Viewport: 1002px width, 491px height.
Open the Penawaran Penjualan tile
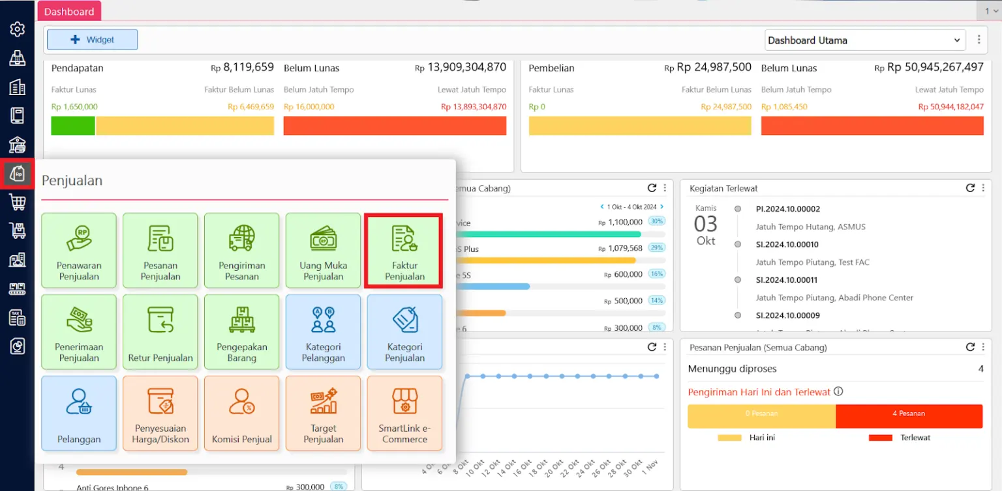point(79,251)
